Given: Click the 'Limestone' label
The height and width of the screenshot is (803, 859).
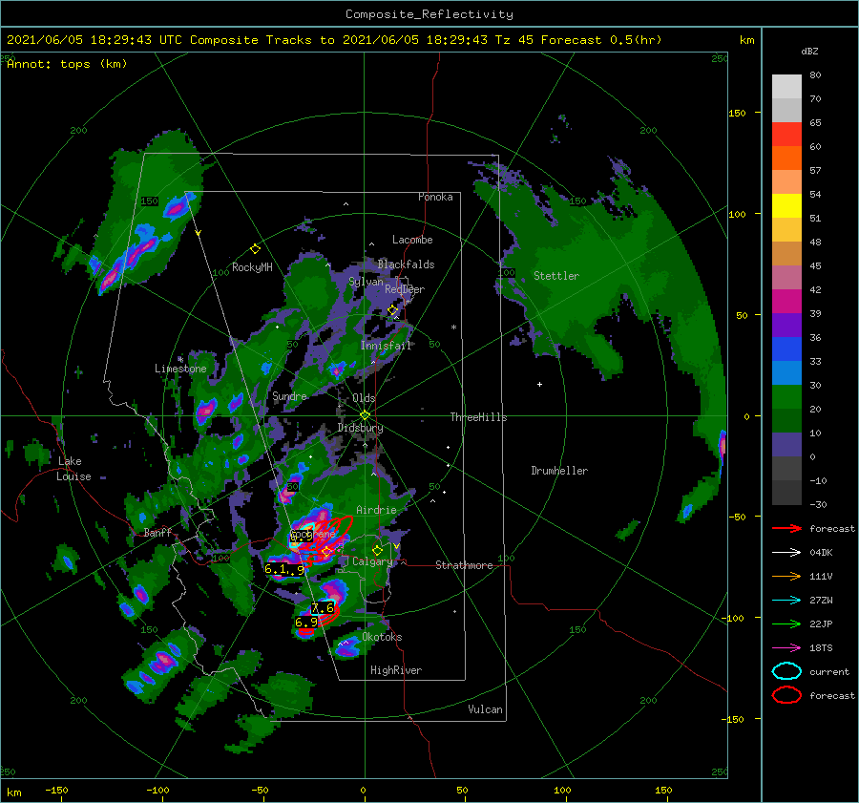Looking at the screenshot, I should [180, 369].
